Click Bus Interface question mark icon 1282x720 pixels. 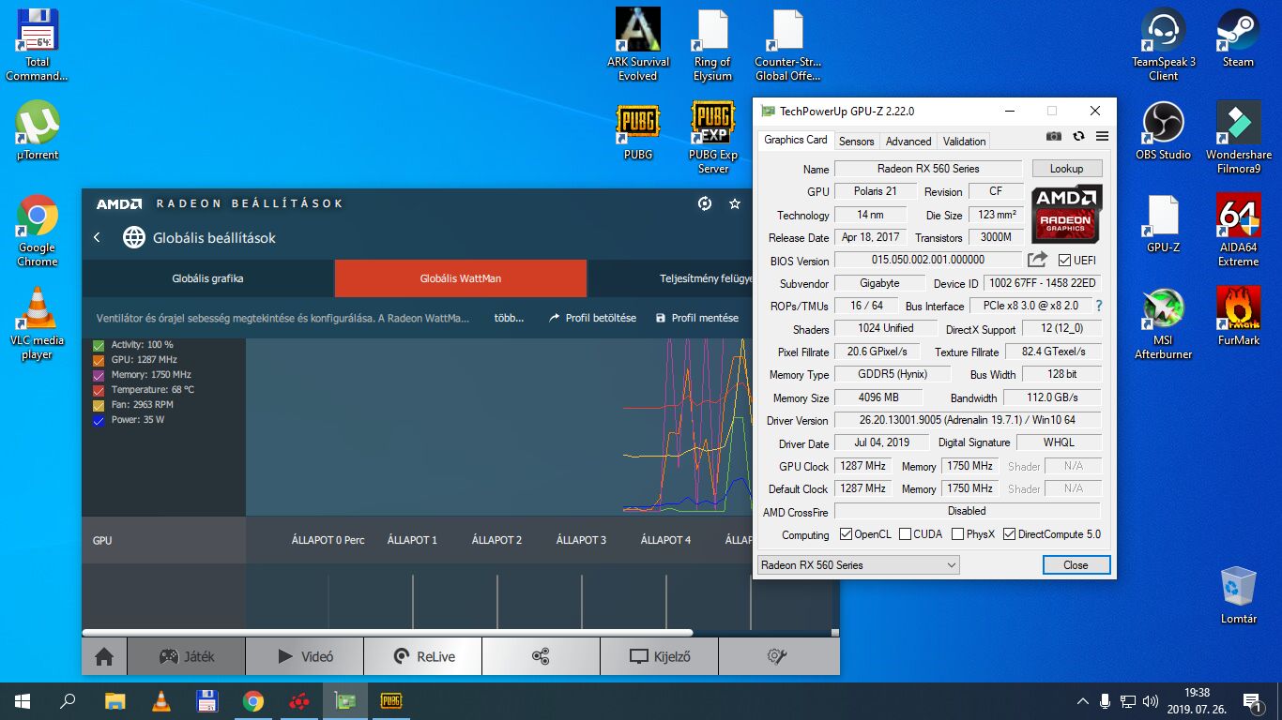[1098, 306]
